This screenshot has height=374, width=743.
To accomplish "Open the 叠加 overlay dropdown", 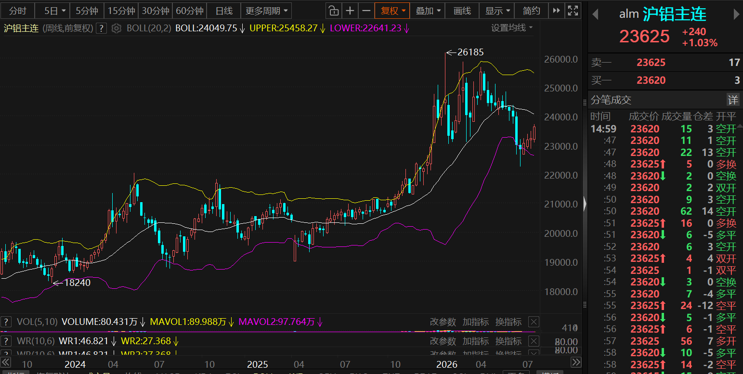I will (428, 11).
